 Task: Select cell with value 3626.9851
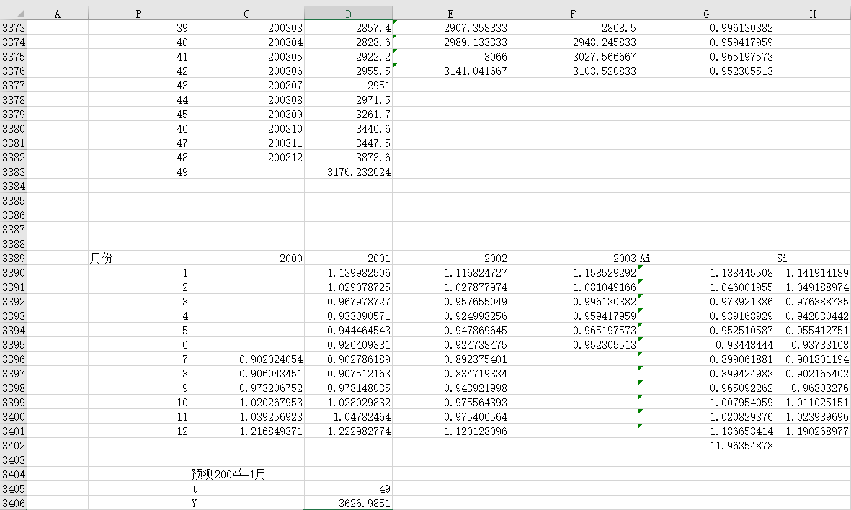point(349,503)
